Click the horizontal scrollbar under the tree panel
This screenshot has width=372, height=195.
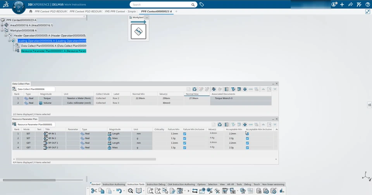[x=29, y=180]
